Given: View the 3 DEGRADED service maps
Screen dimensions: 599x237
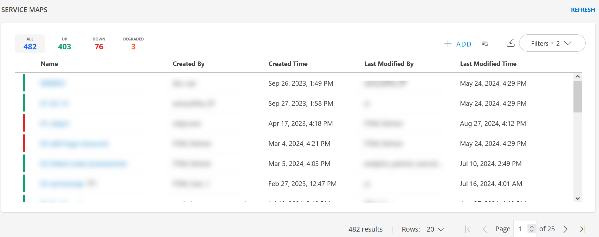Looking at the screenshot, I should coord(133,44).
